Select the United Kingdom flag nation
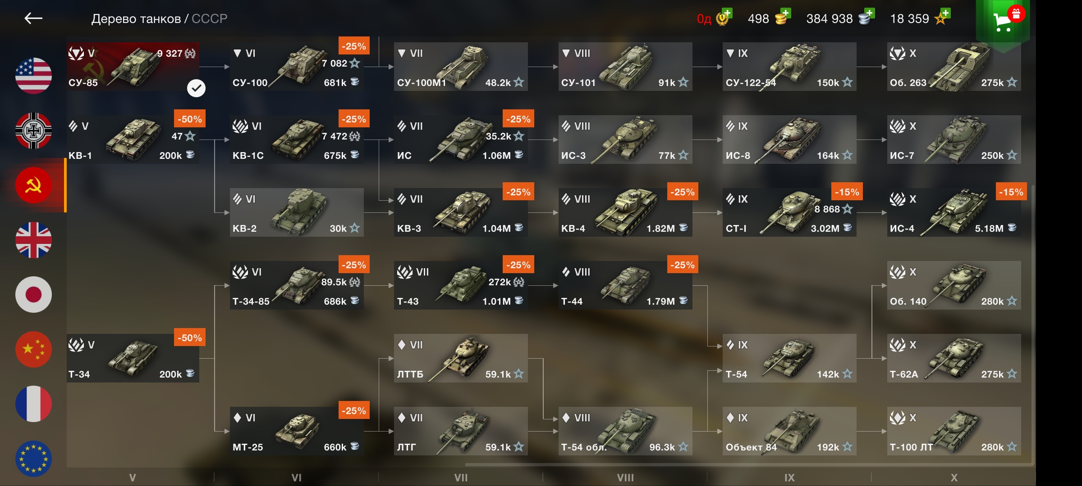Screen dimensions: 1082x486 (x=33, y=240)
